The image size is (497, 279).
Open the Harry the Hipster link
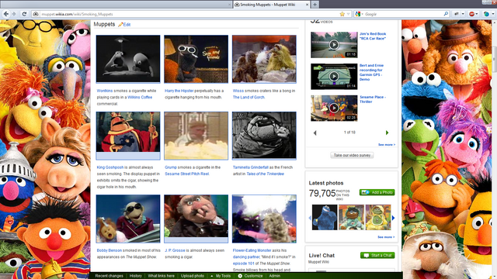(179, 91)
